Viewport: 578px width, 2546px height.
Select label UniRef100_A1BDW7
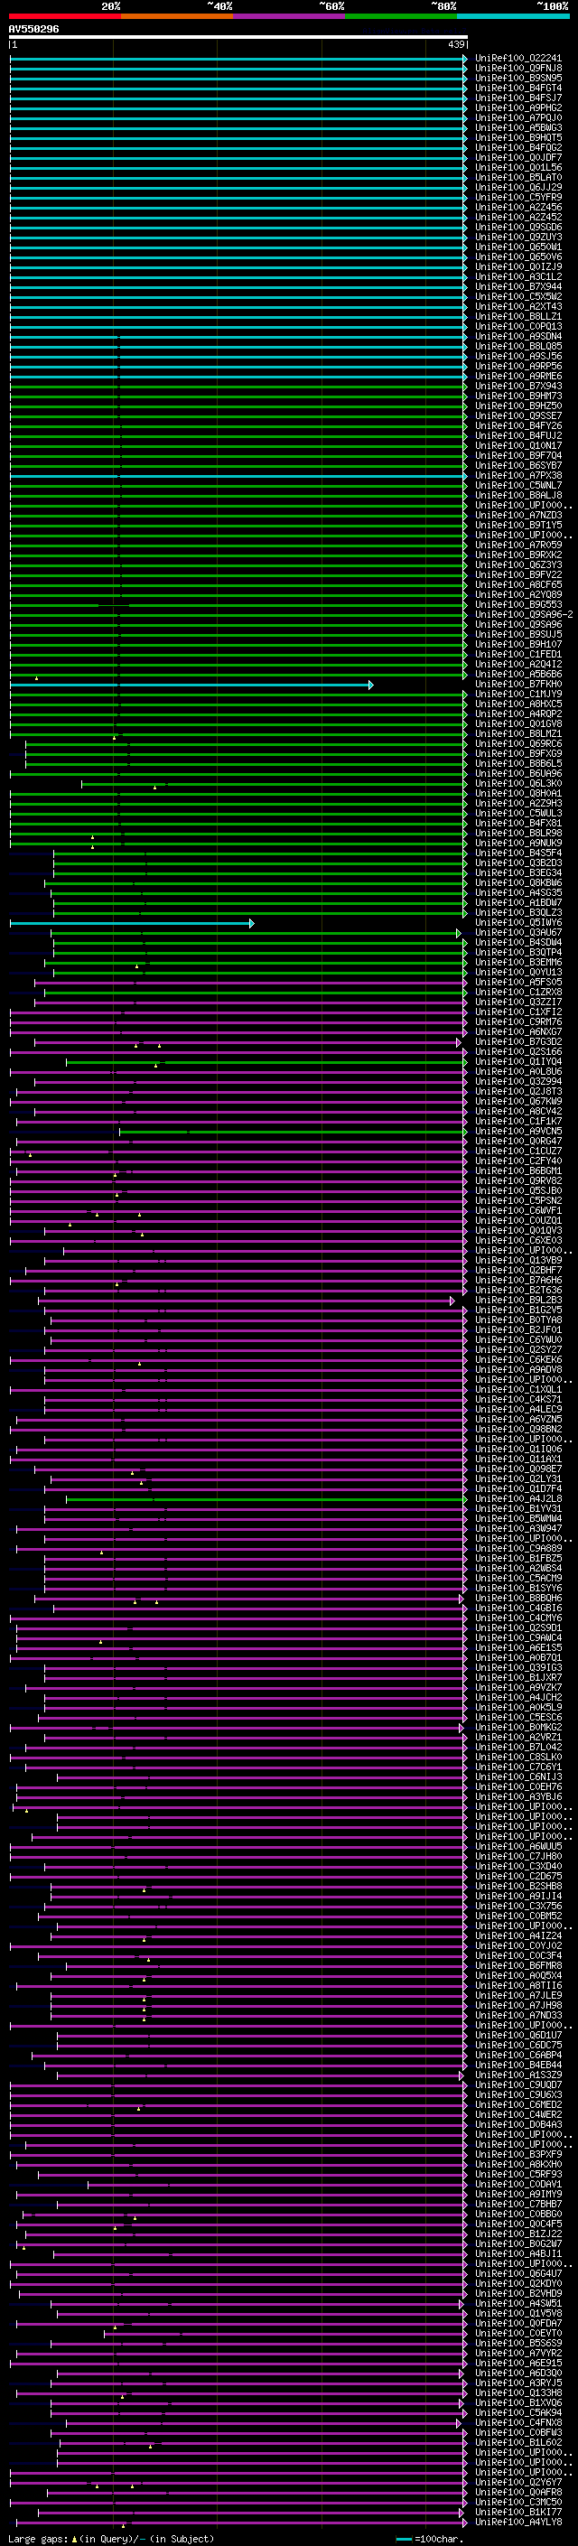pyautogui.click(x=518, y=902)
